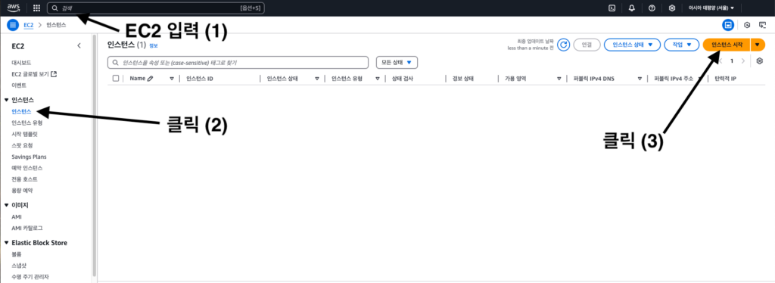
Task: Click the 연결 connect button
Action: point(587,45)
